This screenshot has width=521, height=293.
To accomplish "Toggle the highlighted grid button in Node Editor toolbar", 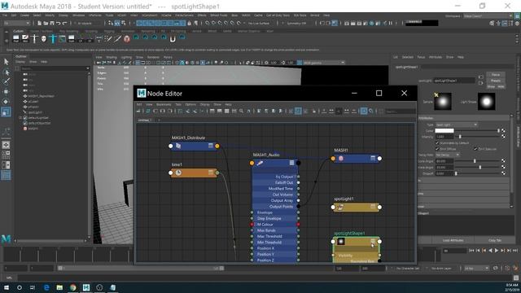I will [298, 112].
